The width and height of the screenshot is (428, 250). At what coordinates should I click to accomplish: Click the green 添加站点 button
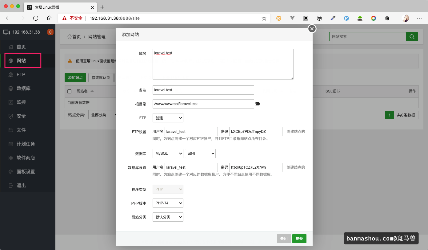75,78
